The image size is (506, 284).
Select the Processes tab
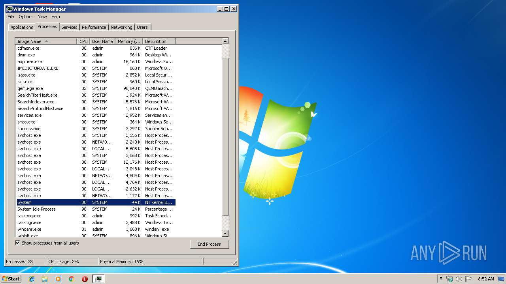(x=47, y=26)
